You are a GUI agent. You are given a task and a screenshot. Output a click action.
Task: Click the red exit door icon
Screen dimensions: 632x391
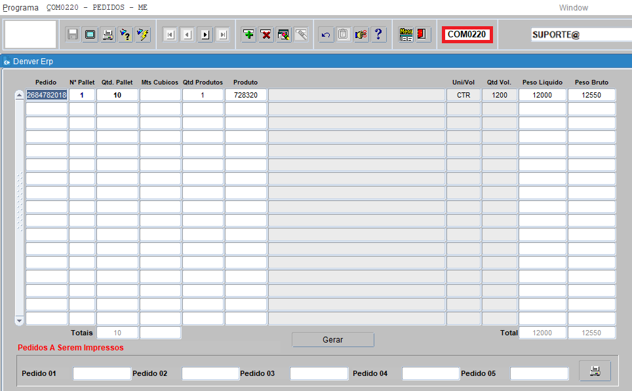point(423,35)
